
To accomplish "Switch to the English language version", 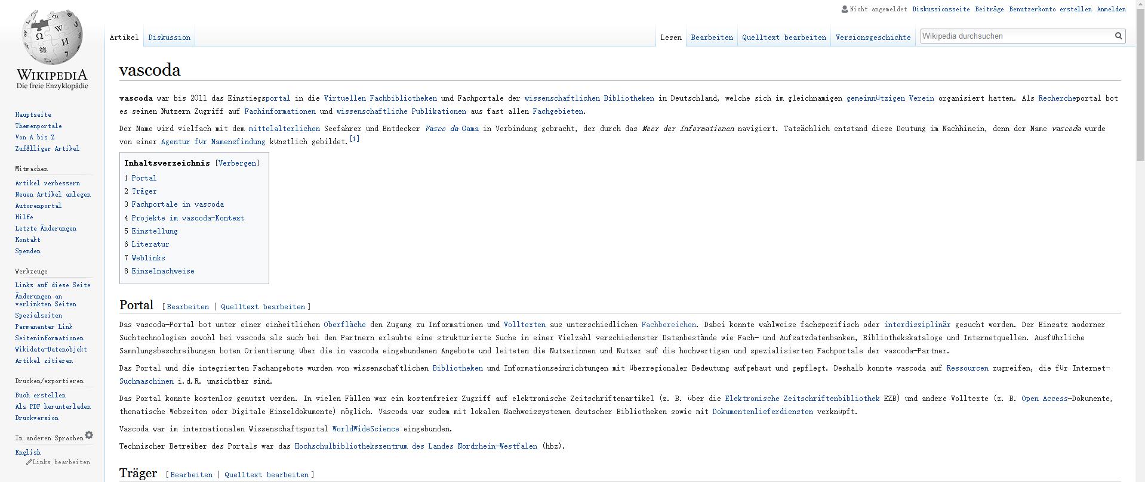I will pos(28,453).
